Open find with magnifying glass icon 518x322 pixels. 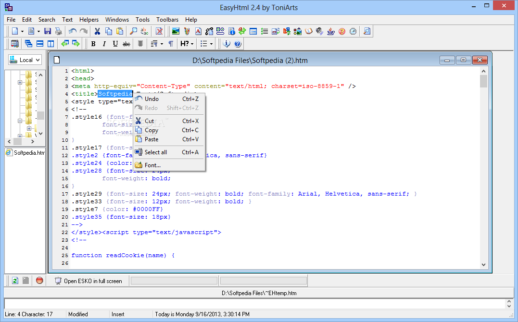(133, 31)
